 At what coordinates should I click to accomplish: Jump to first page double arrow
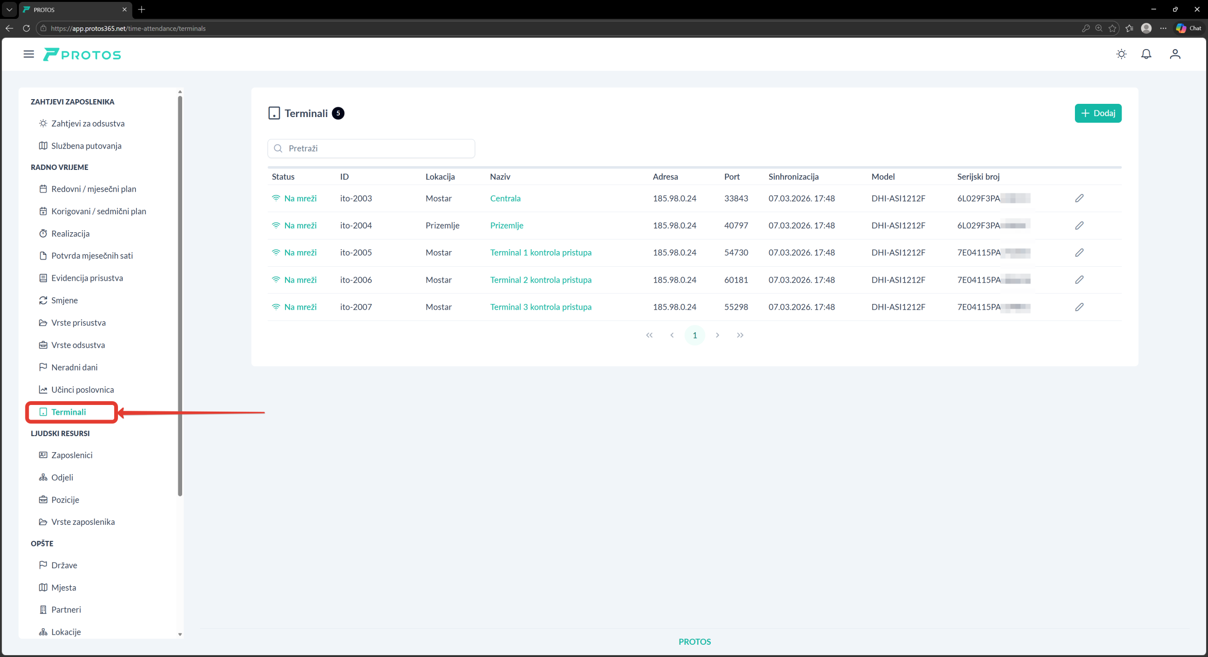[x=649, y=335]
